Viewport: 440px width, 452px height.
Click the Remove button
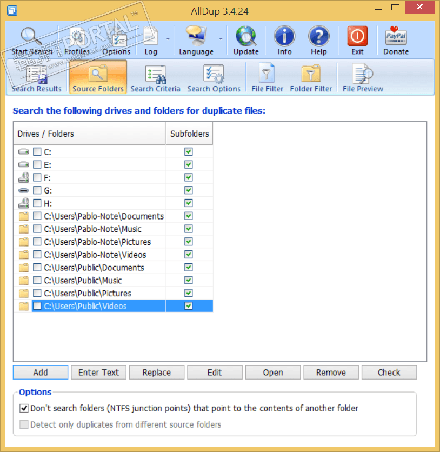click(x=331, y=373)
